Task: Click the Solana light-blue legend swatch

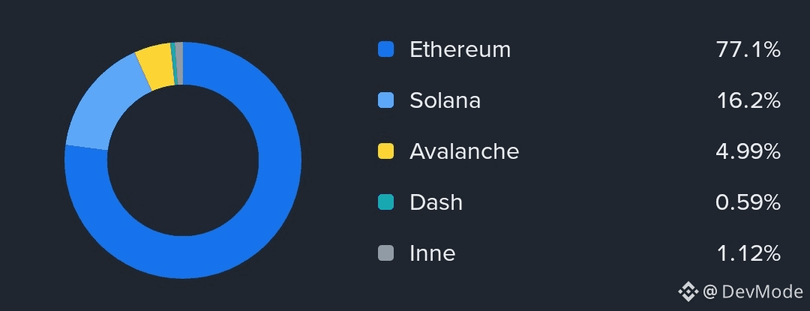Action: pyautogui.click(x=385, y=100)
